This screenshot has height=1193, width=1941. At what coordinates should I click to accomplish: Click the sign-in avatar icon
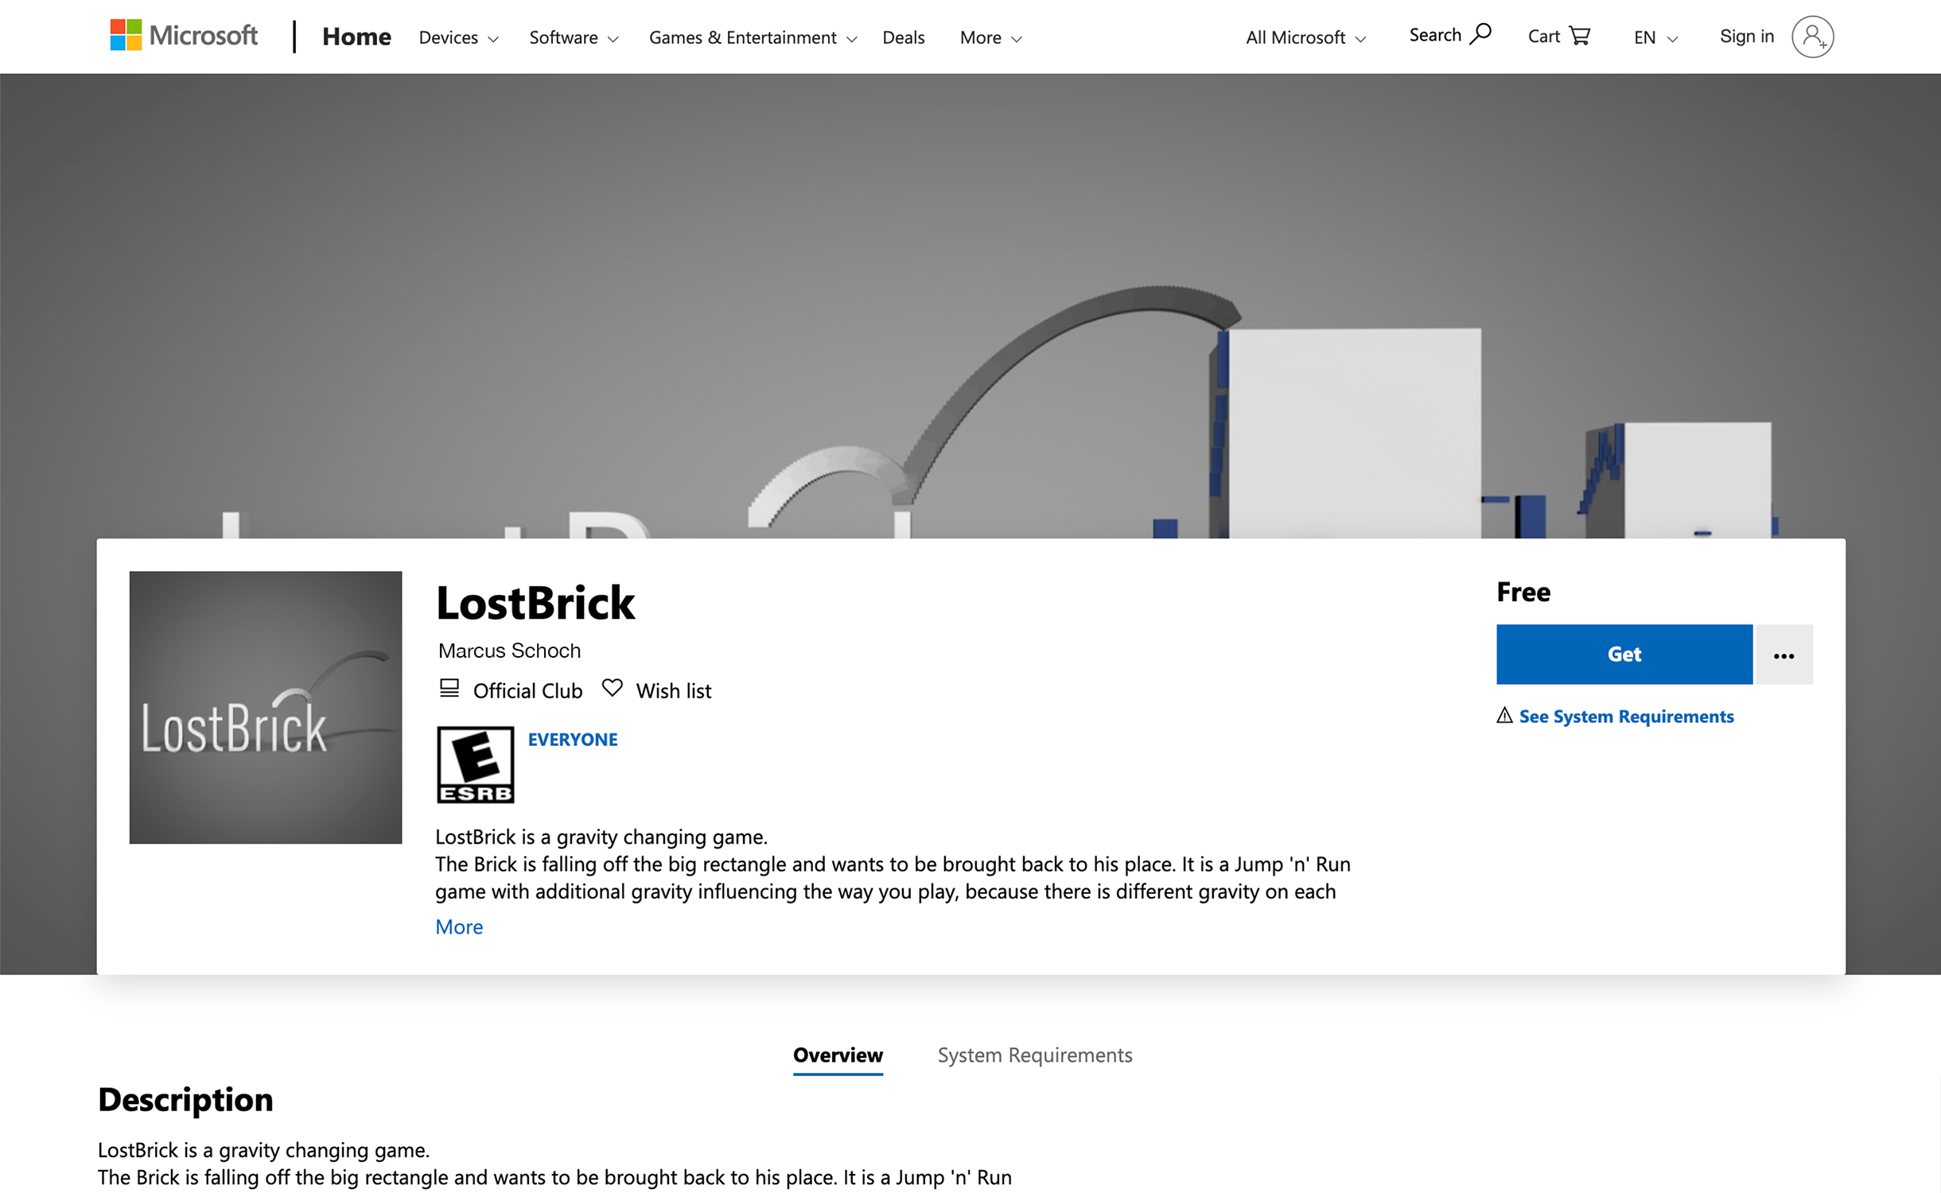[1812, 37]
